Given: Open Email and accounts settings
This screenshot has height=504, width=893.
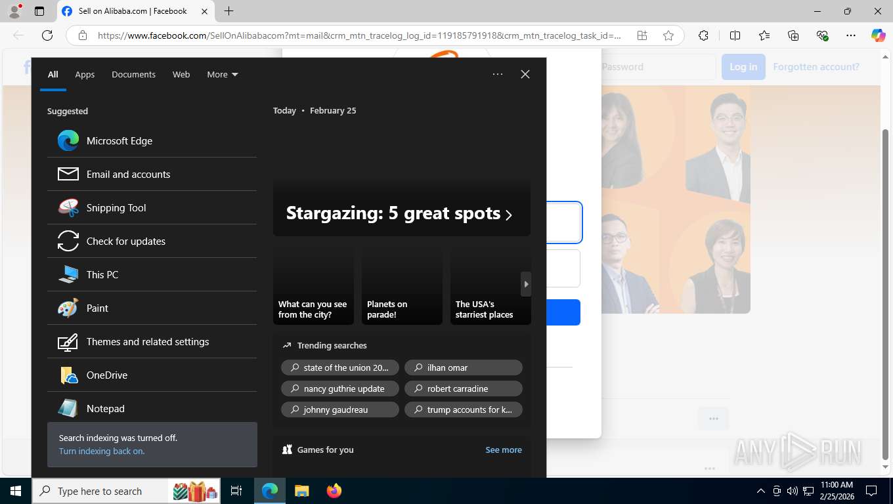Looking at the screenshot, I should point(152,174).
